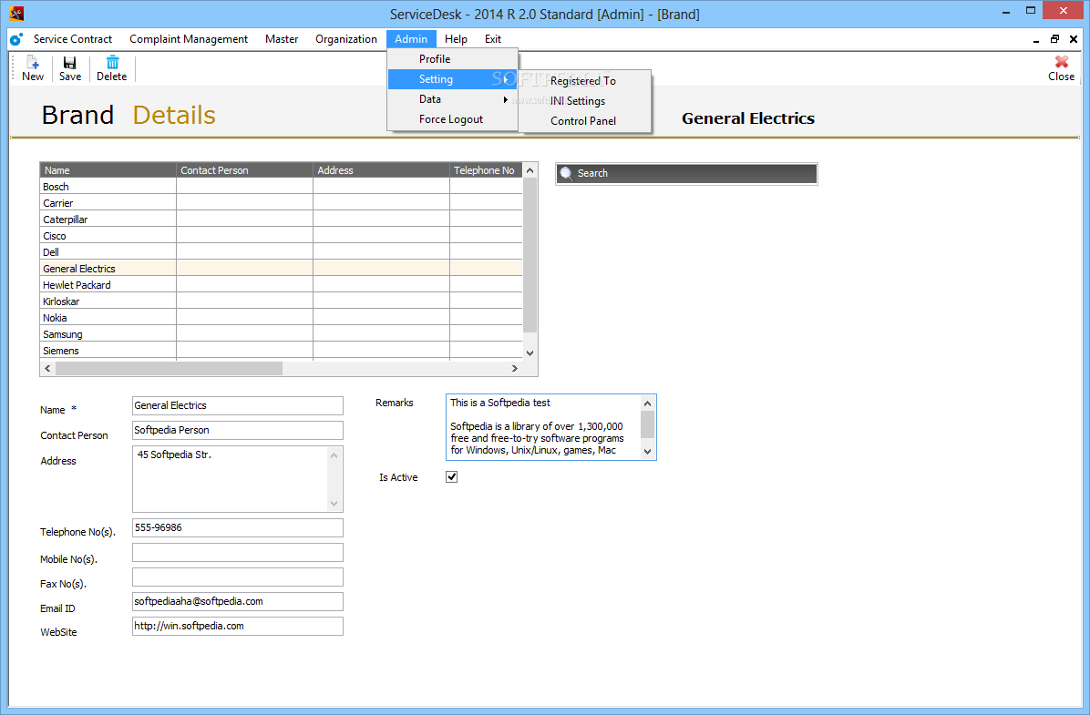
Task: Restore the inner Brand child window
Action: pyautogui.click(x=1054, y=39)
